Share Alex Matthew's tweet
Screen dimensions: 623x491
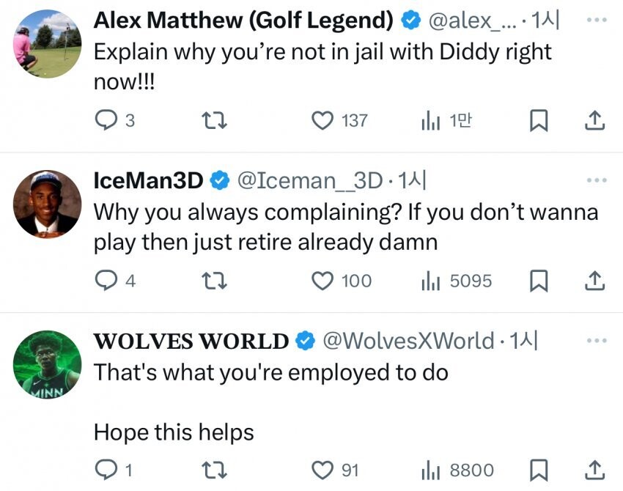click(x=595, y=120)
